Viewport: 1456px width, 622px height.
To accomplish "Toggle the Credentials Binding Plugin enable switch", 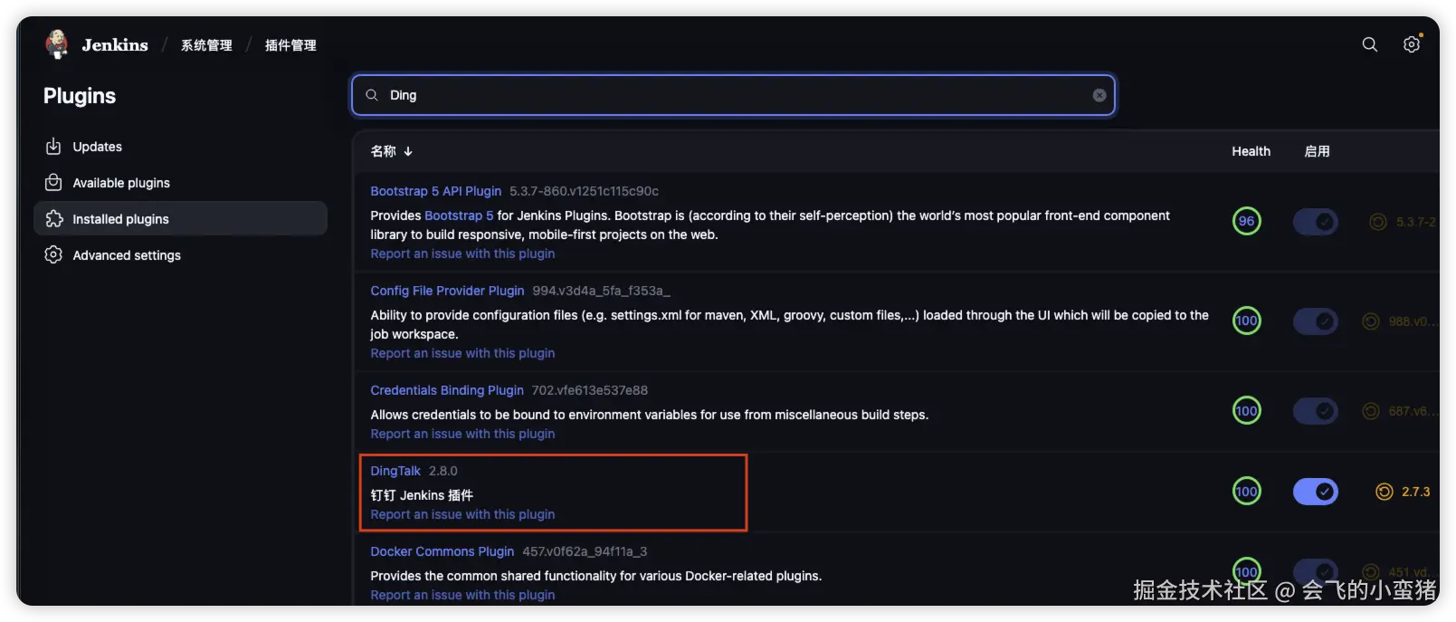I will [x=1316, y=411].
